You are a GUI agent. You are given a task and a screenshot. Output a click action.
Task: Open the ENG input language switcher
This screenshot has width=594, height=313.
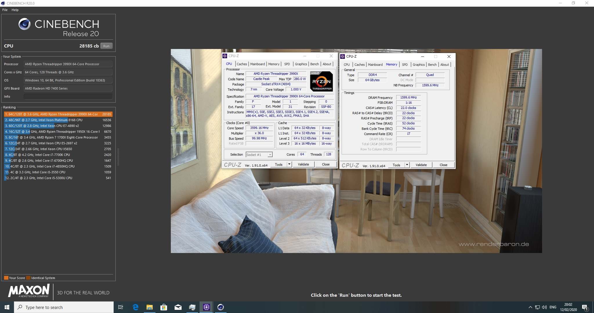[553, 307]
